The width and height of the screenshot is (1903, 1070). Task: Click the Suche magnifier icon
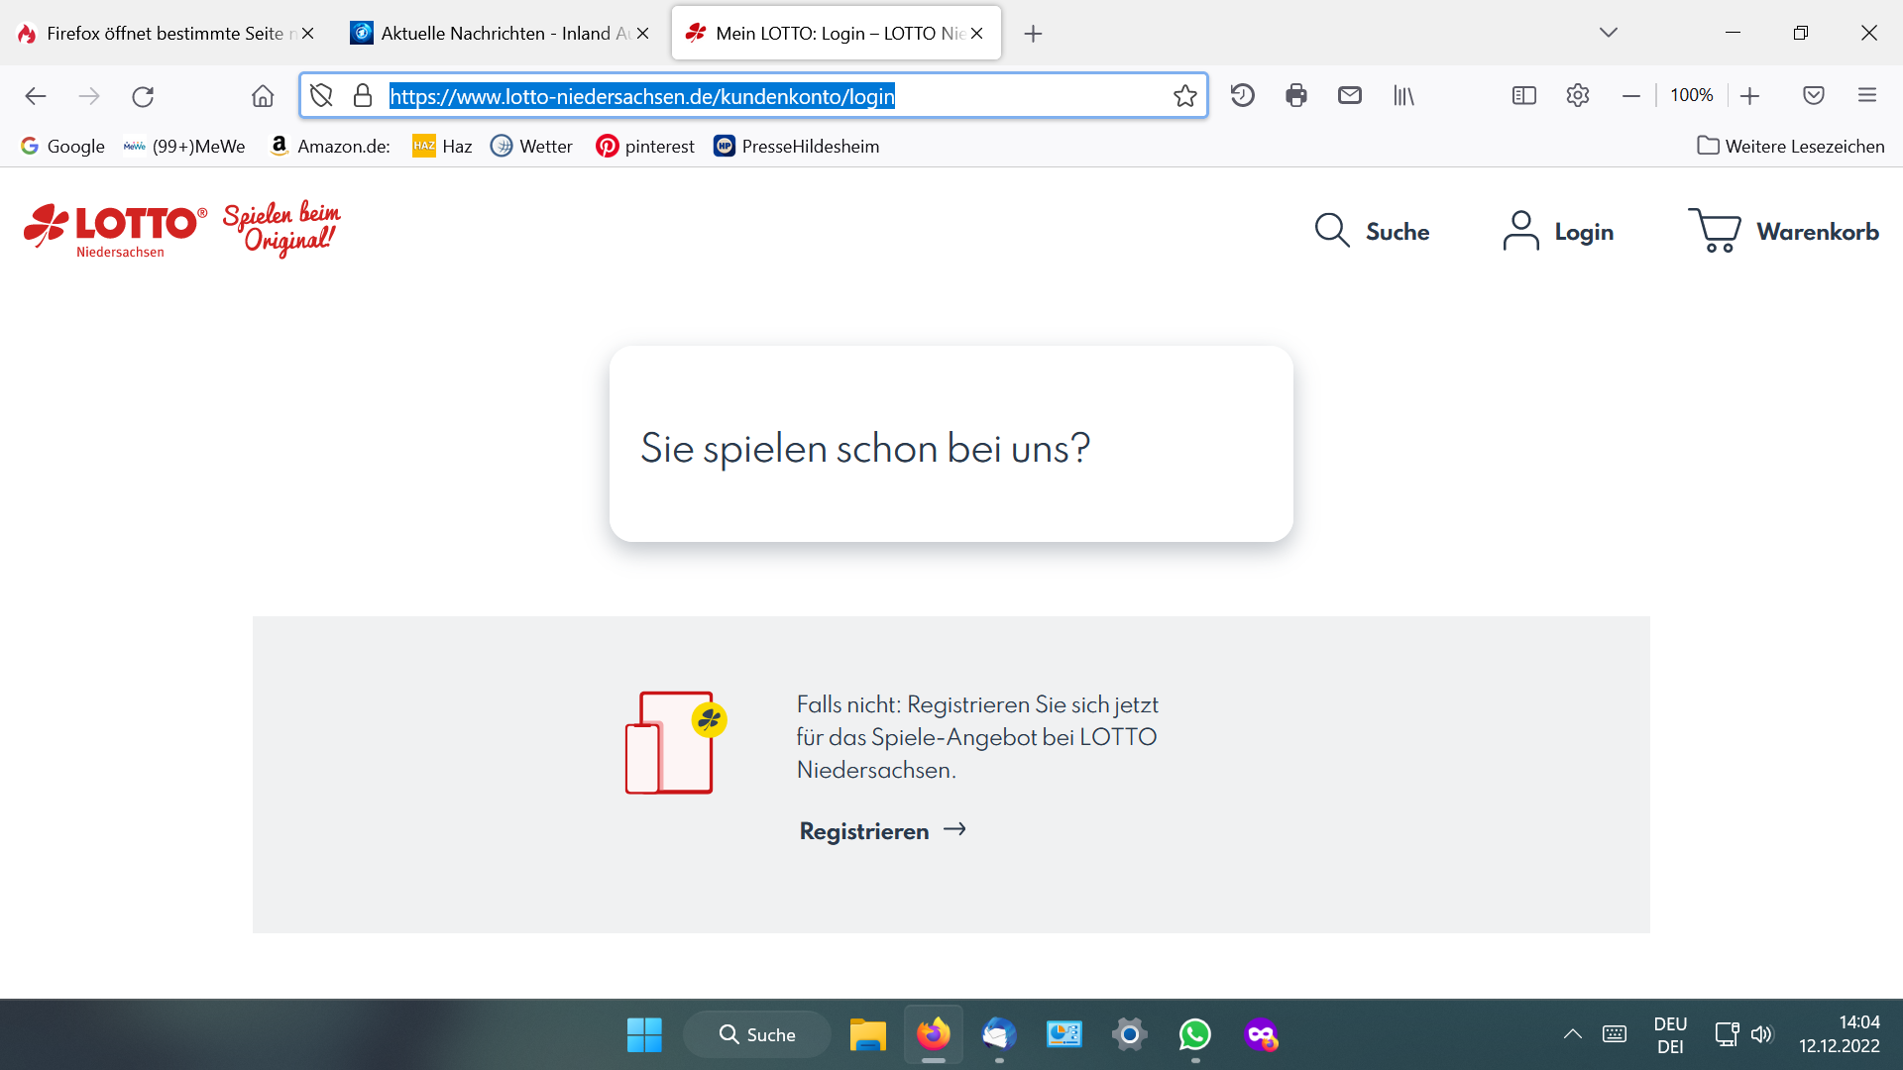pyautogui.click(x=1332, y=230)
